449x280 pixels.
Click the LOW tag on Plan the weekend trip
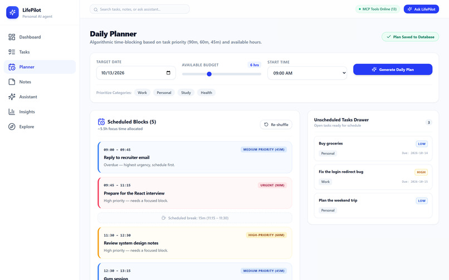click(422, 201)
